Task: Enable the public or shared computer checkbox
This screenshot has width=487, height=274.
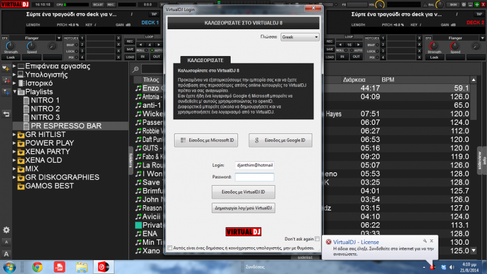Action: pos(170,248)
